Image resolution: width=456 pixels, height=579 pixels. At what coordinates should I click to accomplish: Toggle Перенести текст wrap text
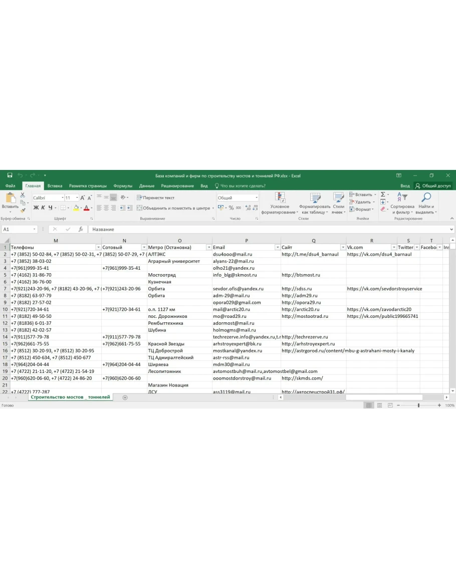click(155, 198)
